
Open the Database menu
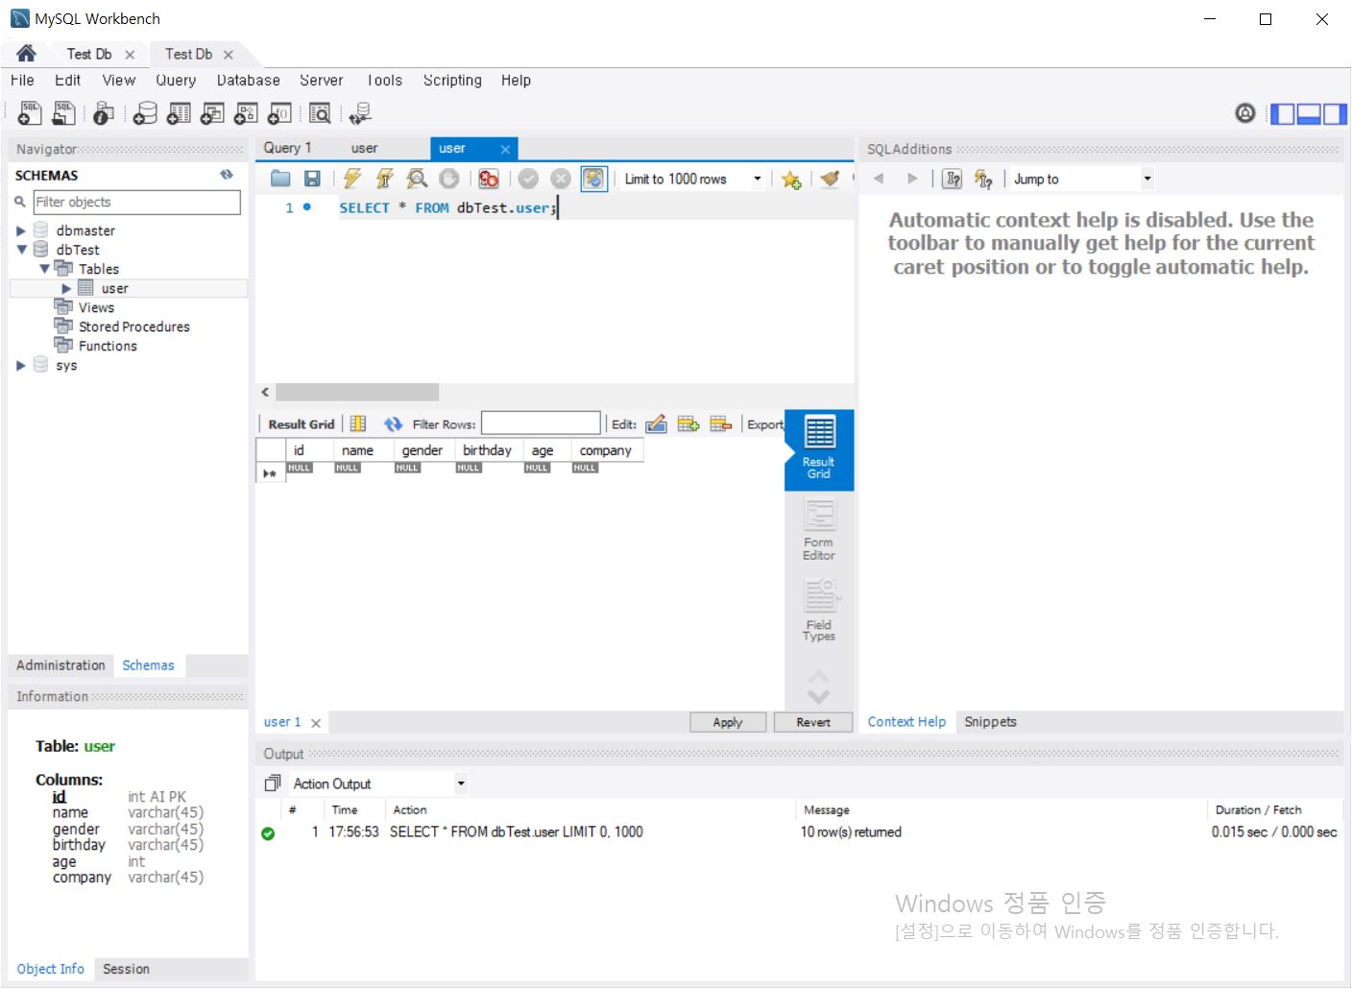pyautogui.click(x=249, y=81)
